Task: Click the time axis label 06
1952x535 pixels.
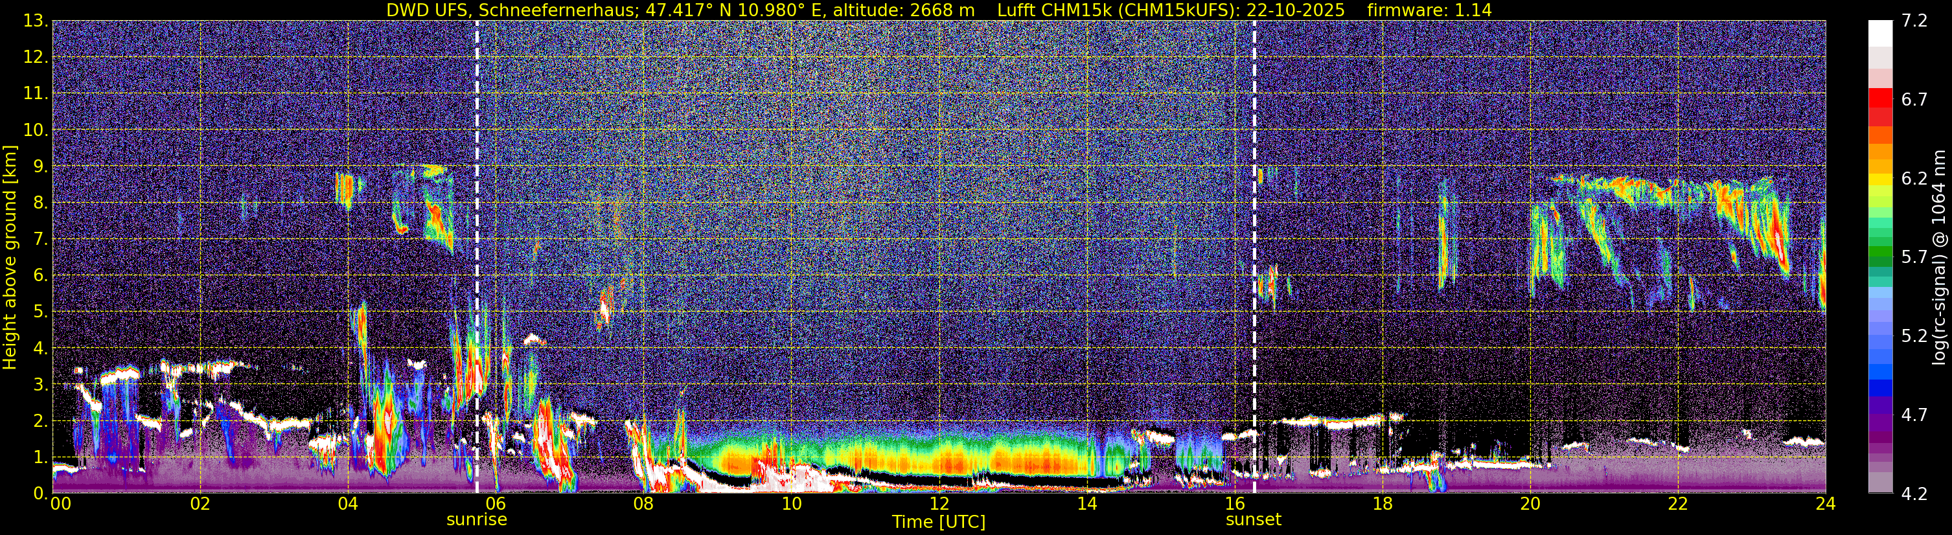Action: [x=496, y=504]
